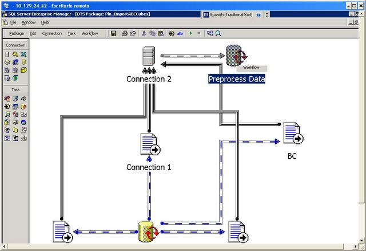
Task: Select the bottom-left document task icon on canvas
Action: (x=63, y=232)
